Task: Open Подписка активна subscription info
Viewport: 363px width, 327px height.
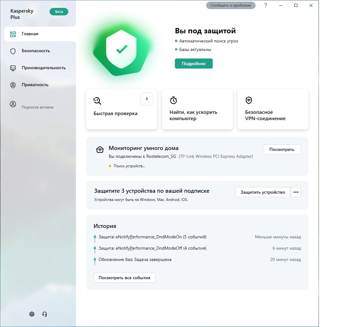Action: (37, 107)
